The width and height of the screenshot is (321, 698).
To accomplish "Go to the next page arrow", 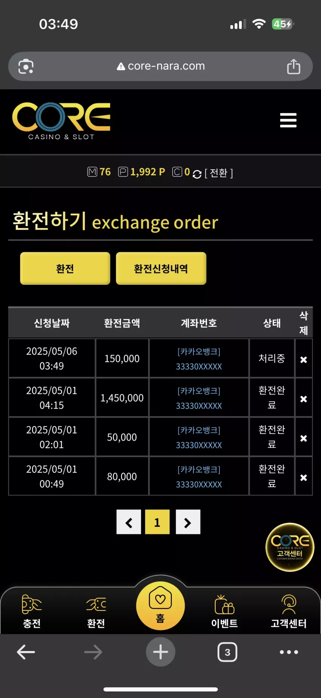I will click(x=188, y=522).
